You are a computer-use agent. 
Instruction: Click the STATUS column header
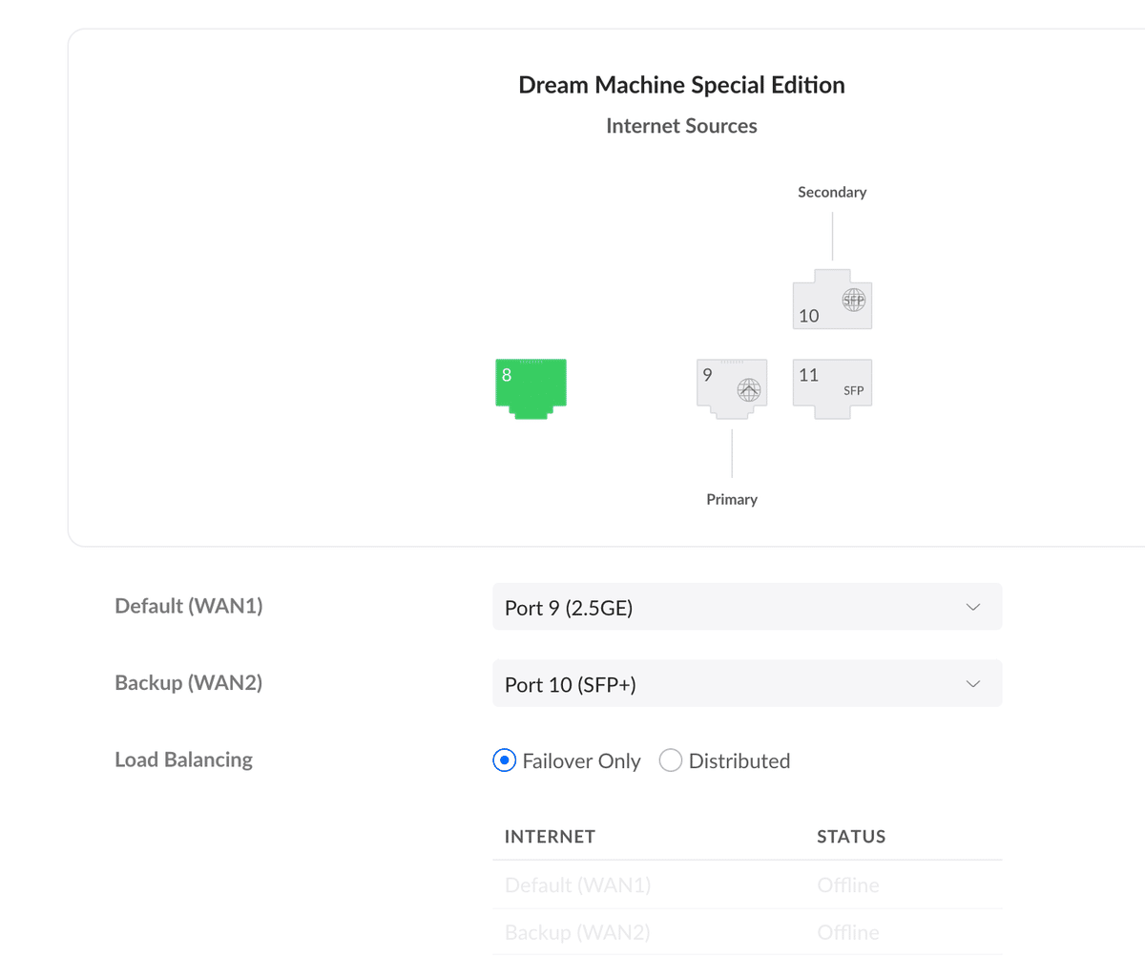[x=851, y=837]
